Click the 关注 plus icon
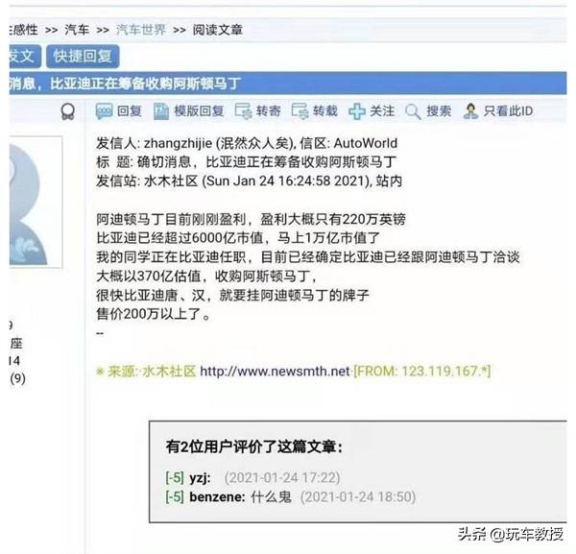This screenshot has width=576, height=554. [356, 111]
